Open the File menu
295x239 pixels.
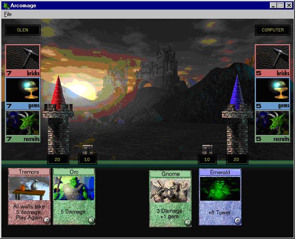8,14
